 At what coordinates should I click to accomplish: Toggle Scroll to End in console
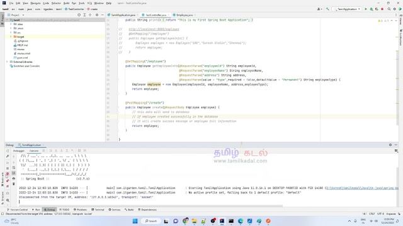coord(14,173)
